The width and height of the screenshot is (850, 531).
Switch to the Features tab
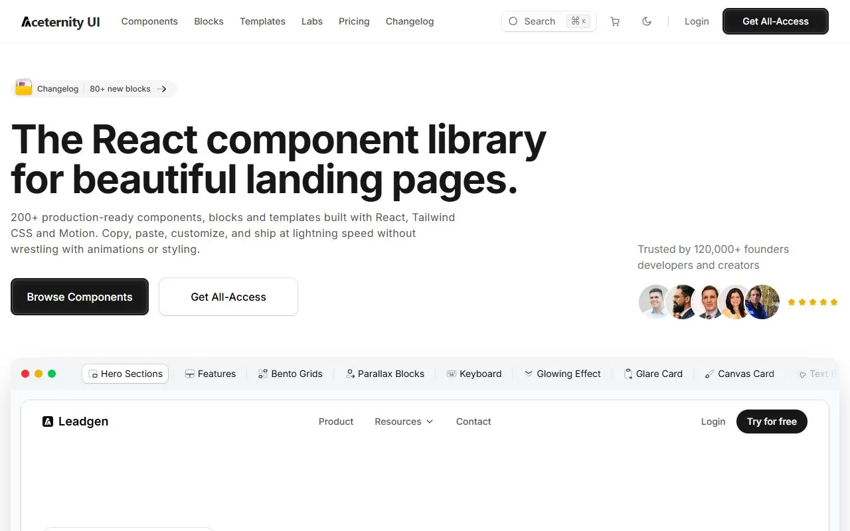click(211, 374)
